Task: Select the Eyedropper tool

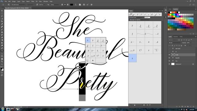Action: click(x=2, y=24)
